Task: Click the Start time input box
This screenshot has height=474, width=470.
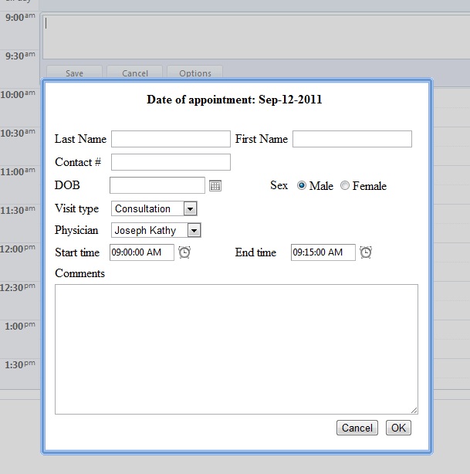Action: point(142,252)
